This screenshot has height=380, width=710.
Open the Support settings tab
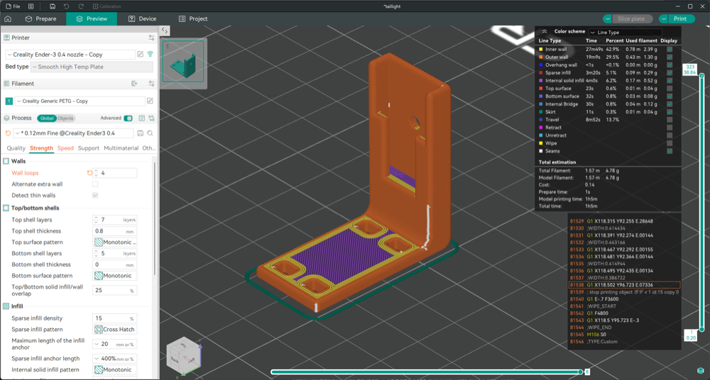[x=88, y=148]
